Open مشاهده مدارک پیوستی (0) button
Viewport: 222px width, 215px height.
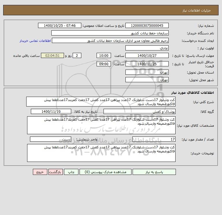[x=106, y=172]
